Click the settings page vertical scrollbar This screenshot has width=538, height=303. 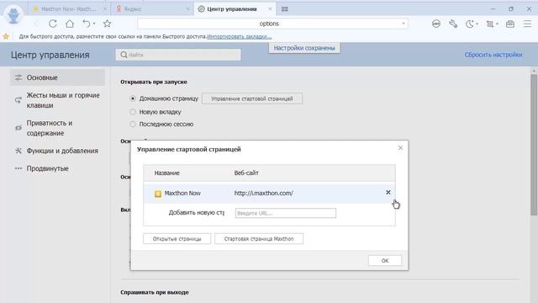(534, 144)
